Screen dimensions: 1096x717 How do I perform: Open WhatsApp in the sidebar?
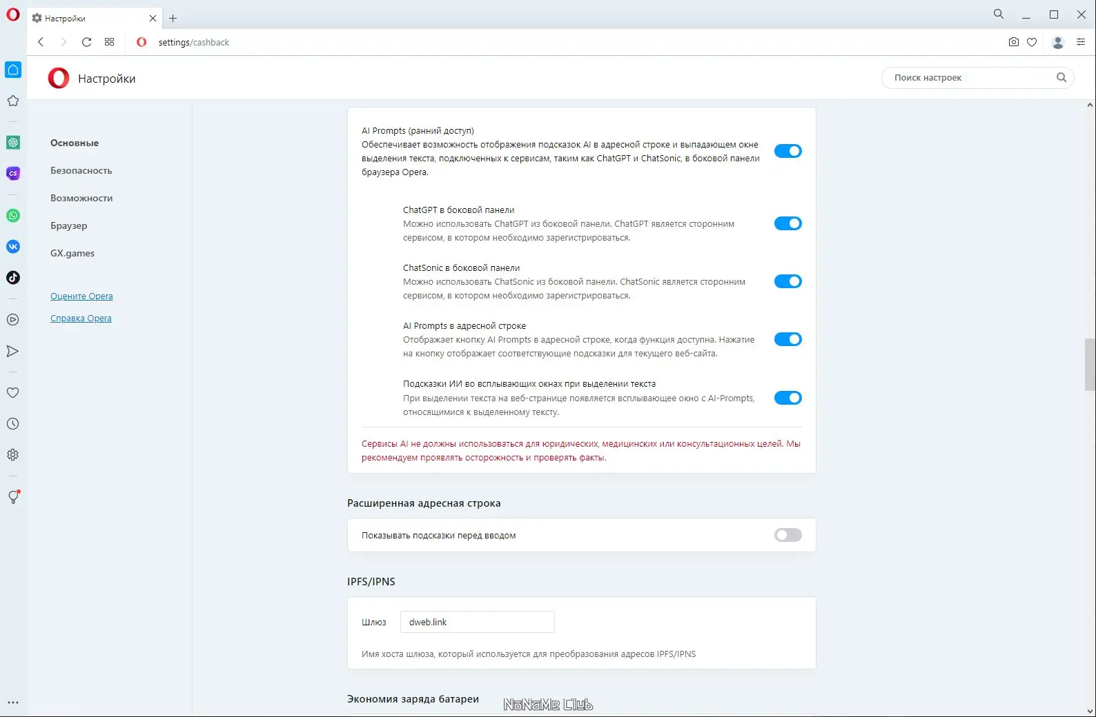click(13, 216)
